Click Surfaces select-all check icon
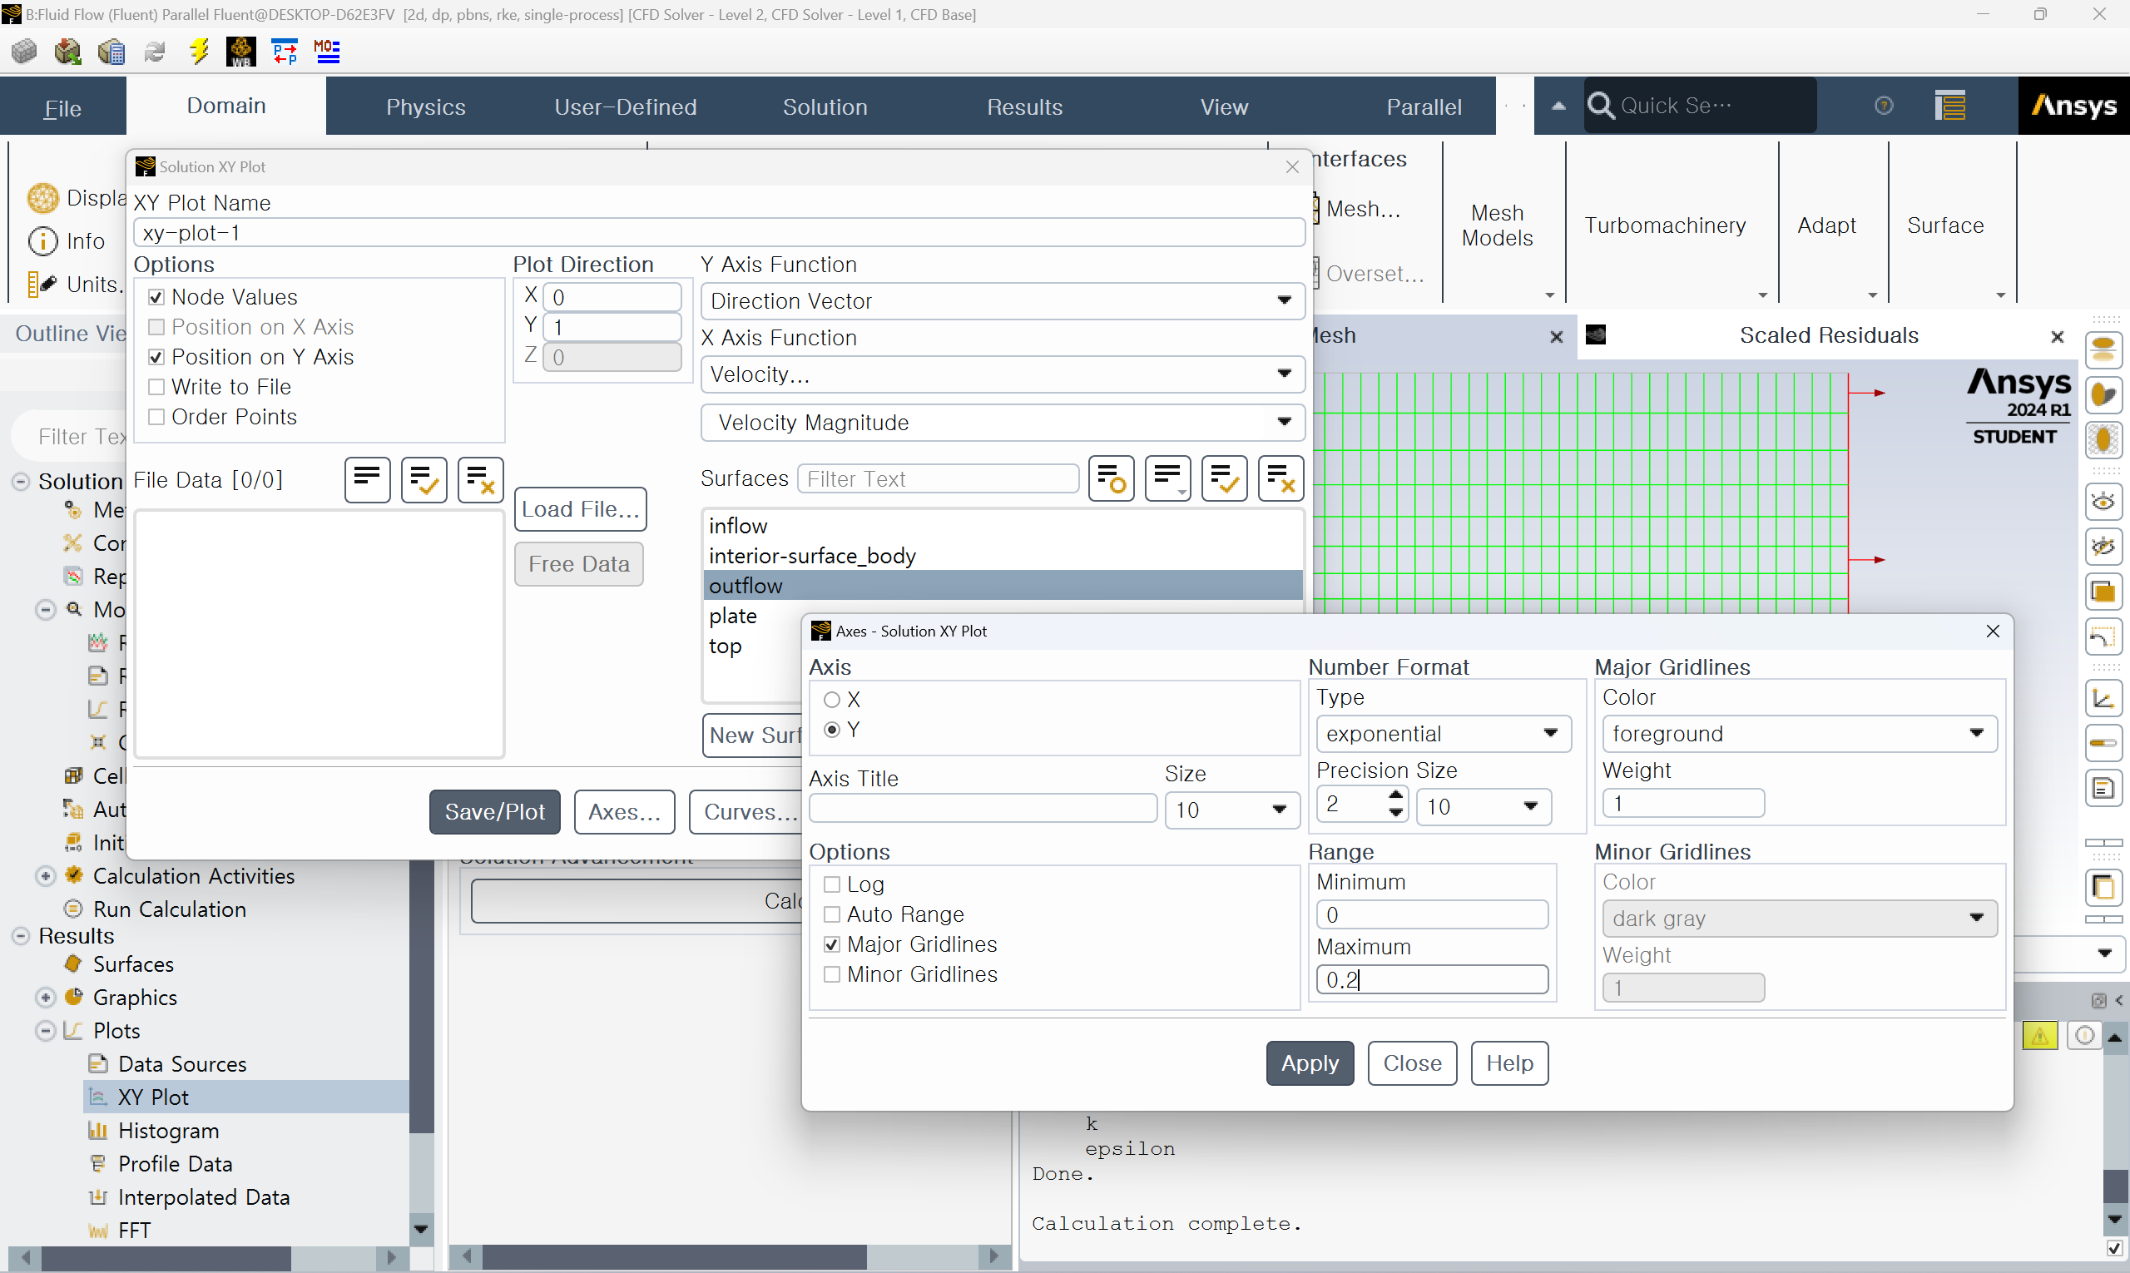This screenshot has width=2130, height=1273. pyautogui.click(x=1224, y=478)
